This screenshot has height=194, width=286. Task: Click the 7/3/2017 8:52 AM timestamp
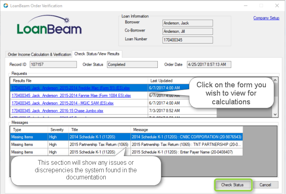point(164,111)
